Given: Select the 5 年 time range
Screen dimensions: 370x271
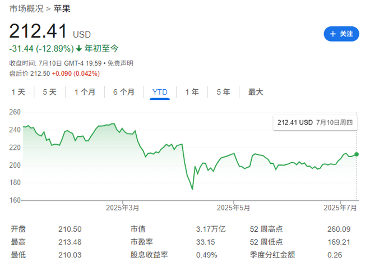Looking at the screenshot, I should click(x=223, y=92).
